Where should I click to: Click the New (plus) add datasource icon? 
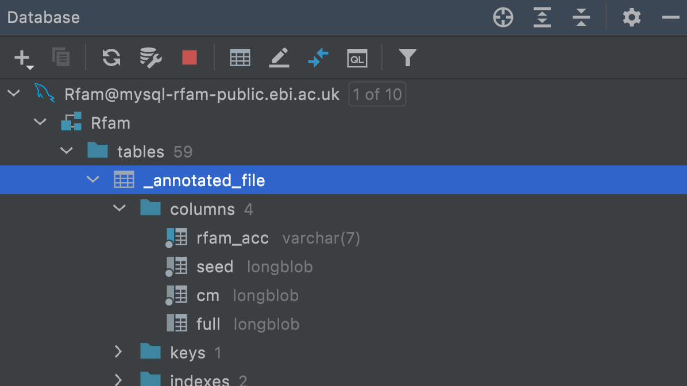[x=22, y=57]
